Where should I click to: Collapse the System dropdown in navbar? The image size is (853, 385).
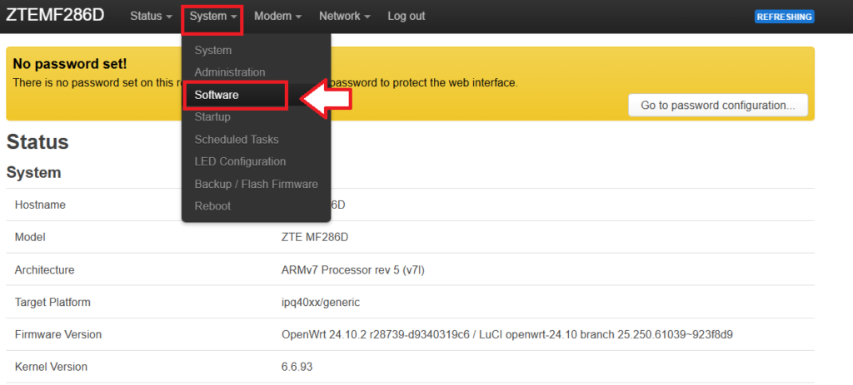[213, 17]
